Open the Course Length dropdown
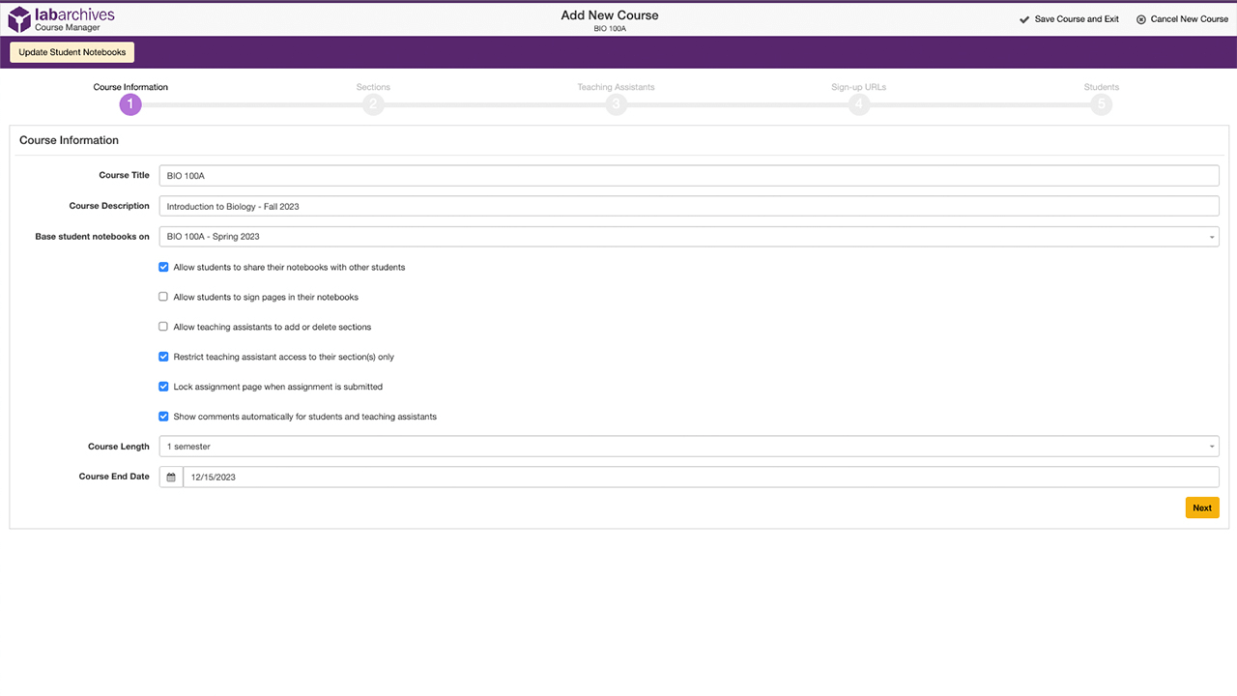 coord(689,447)
